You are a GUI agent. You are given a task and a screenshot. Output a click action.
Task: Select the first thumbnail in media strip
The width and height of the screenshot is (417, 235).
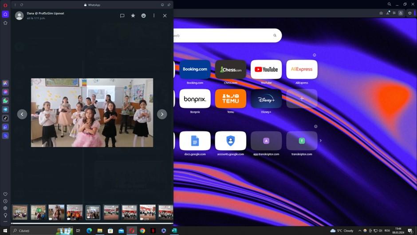click(x=20, y=212)
